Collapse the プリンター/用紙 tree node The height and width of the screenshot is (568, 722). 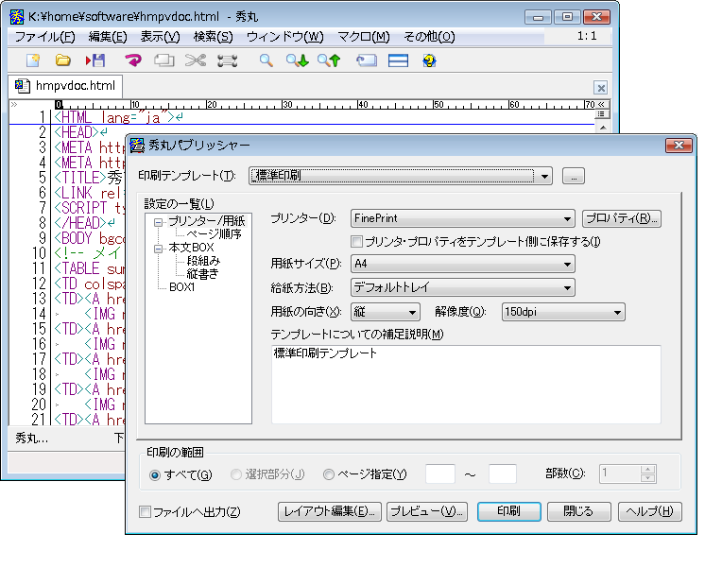point(159,222)
